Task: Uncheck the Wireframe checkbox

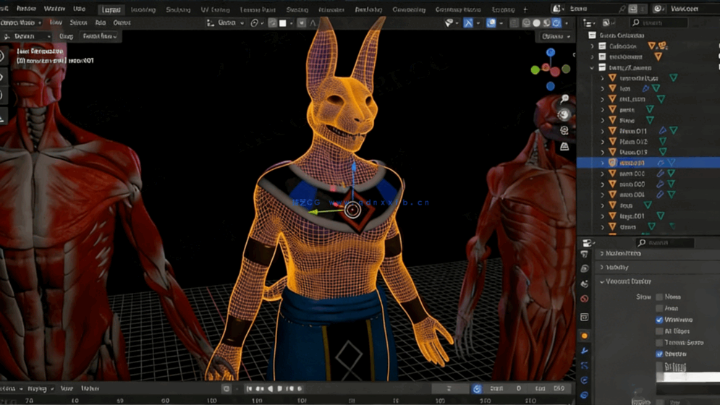Action: click(659, 320)
